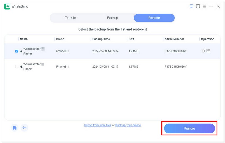Click the Backup Time column header

pyautogui.click(x=101, y=39)
